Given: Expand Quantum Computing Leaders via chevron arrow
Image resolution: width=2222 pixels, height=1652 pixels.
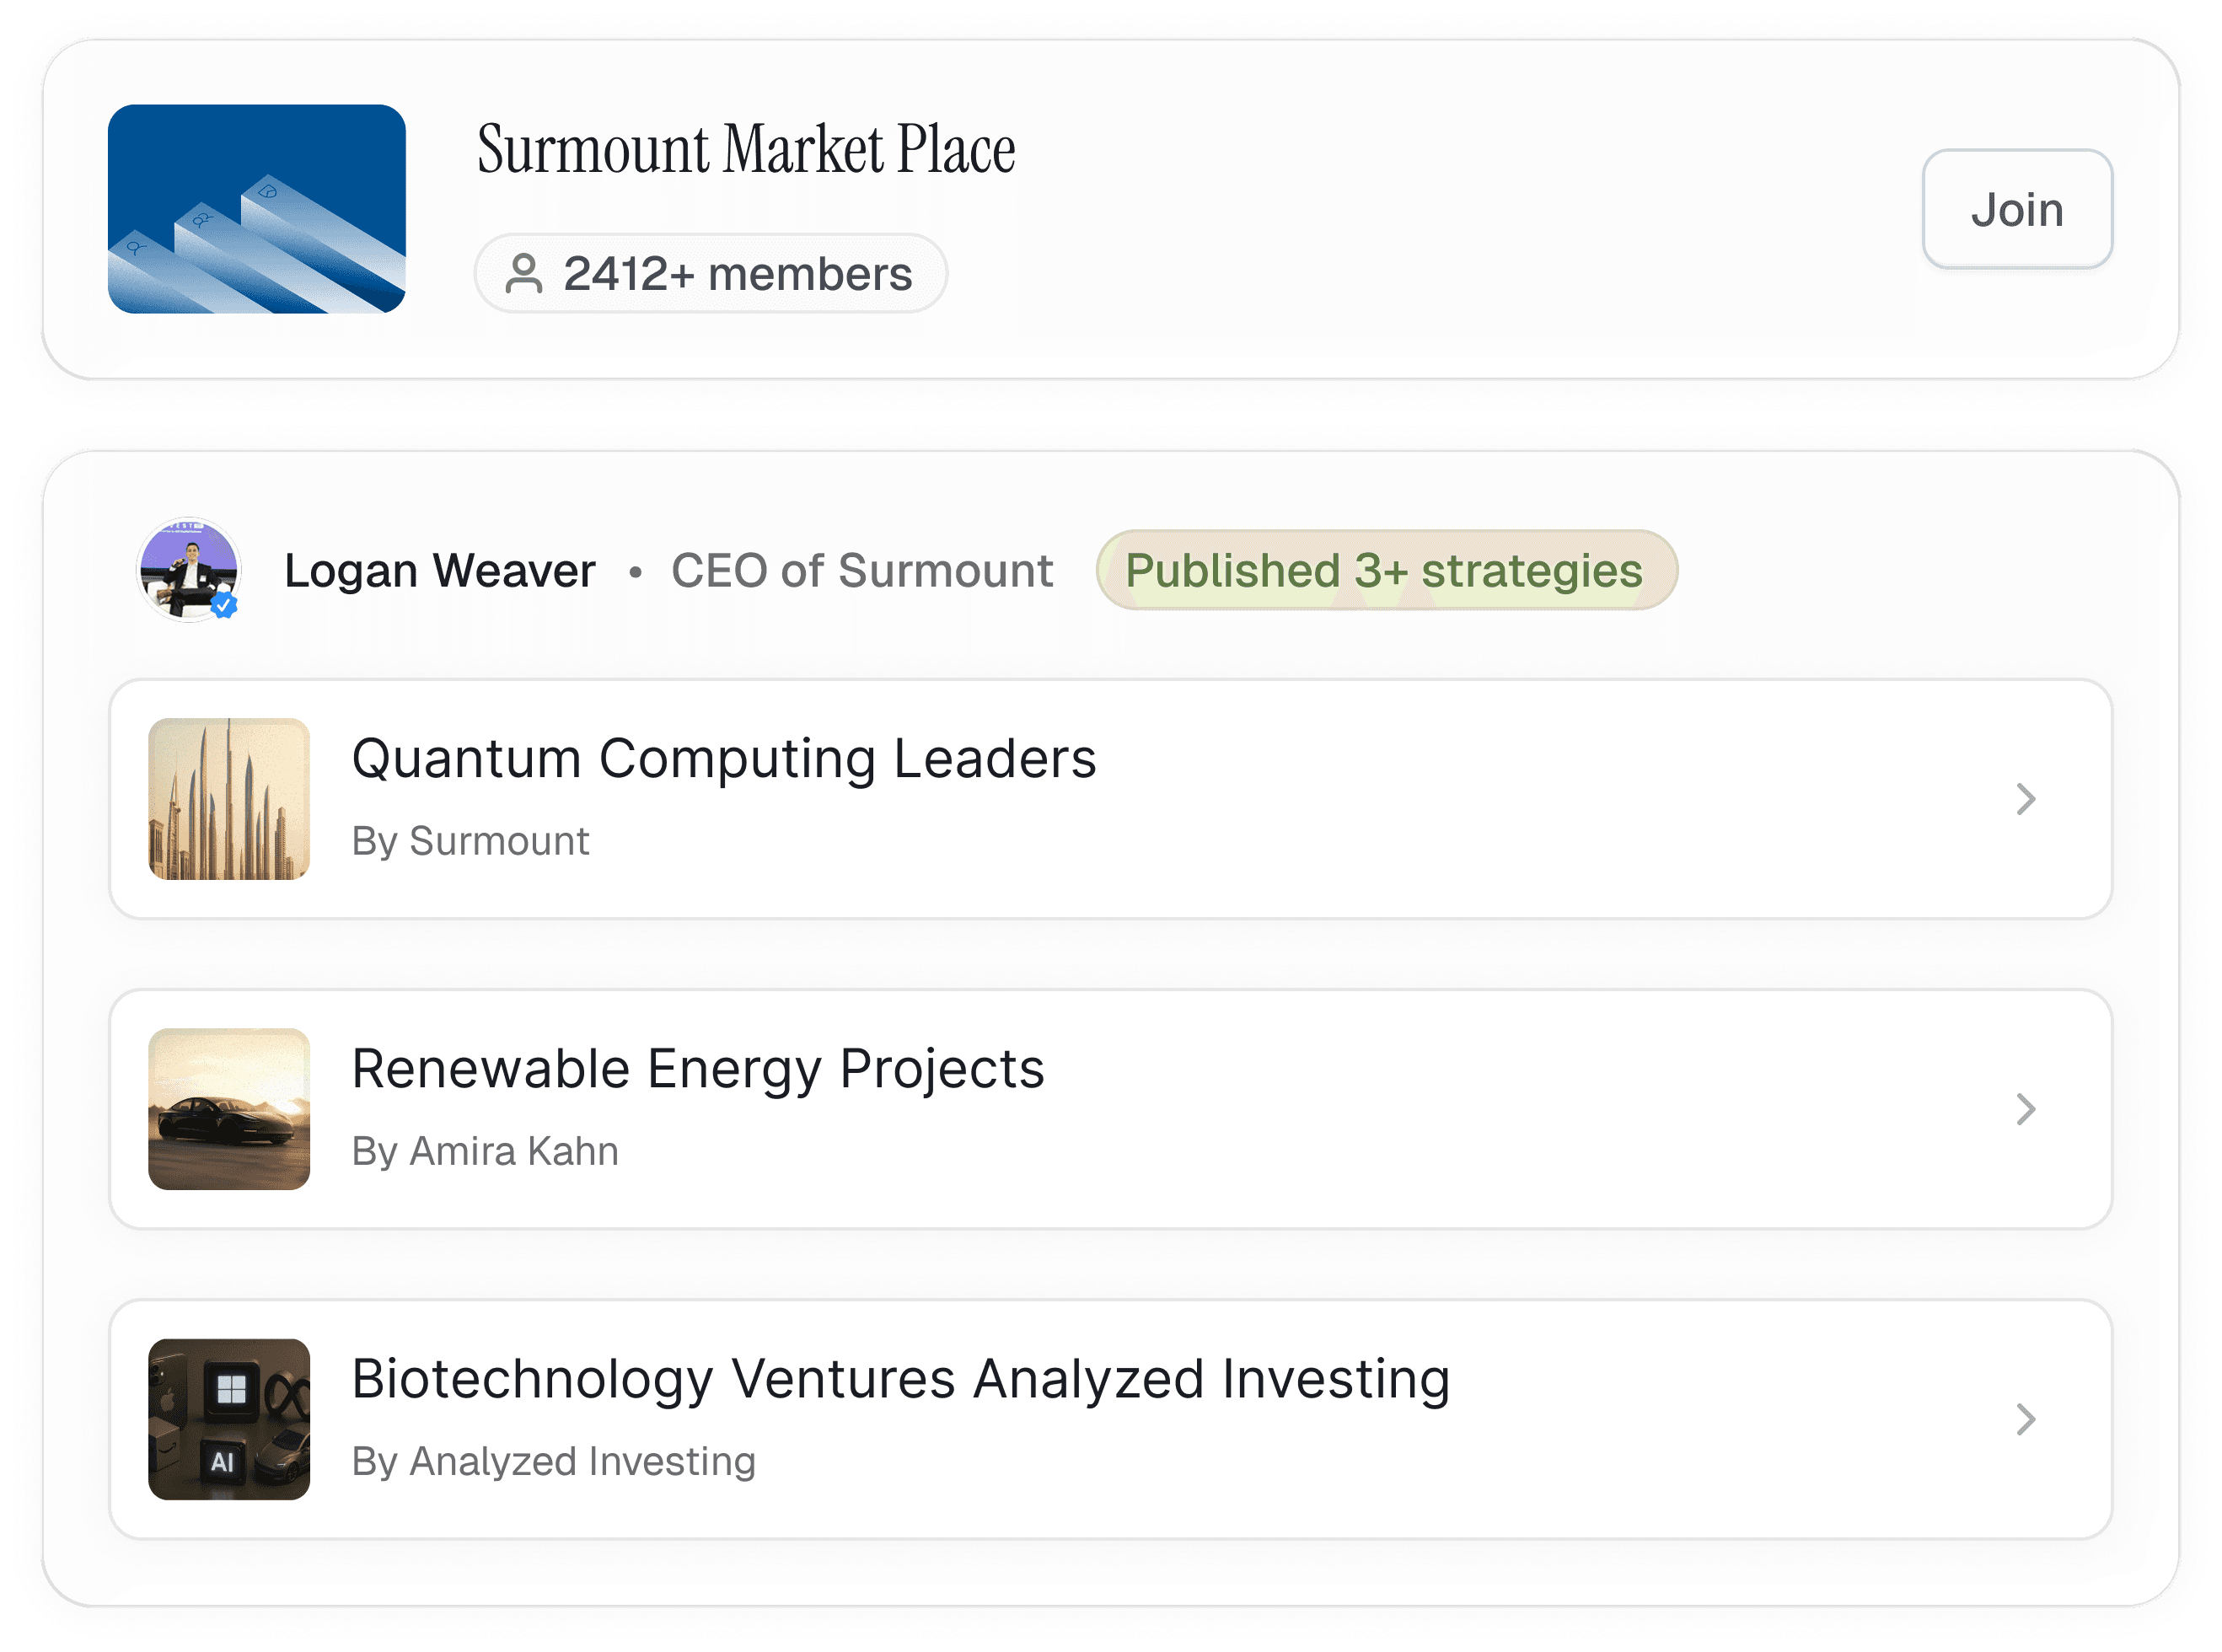Looking at the screenshot, I should (2025, 799).
